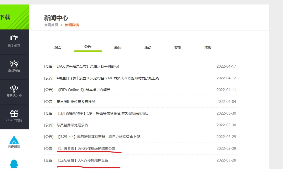This screenshot has height=169, width=283.
Task: Open 3月直播购物季 announcement link
Action: pyautogui.click(x=102, y=113)
